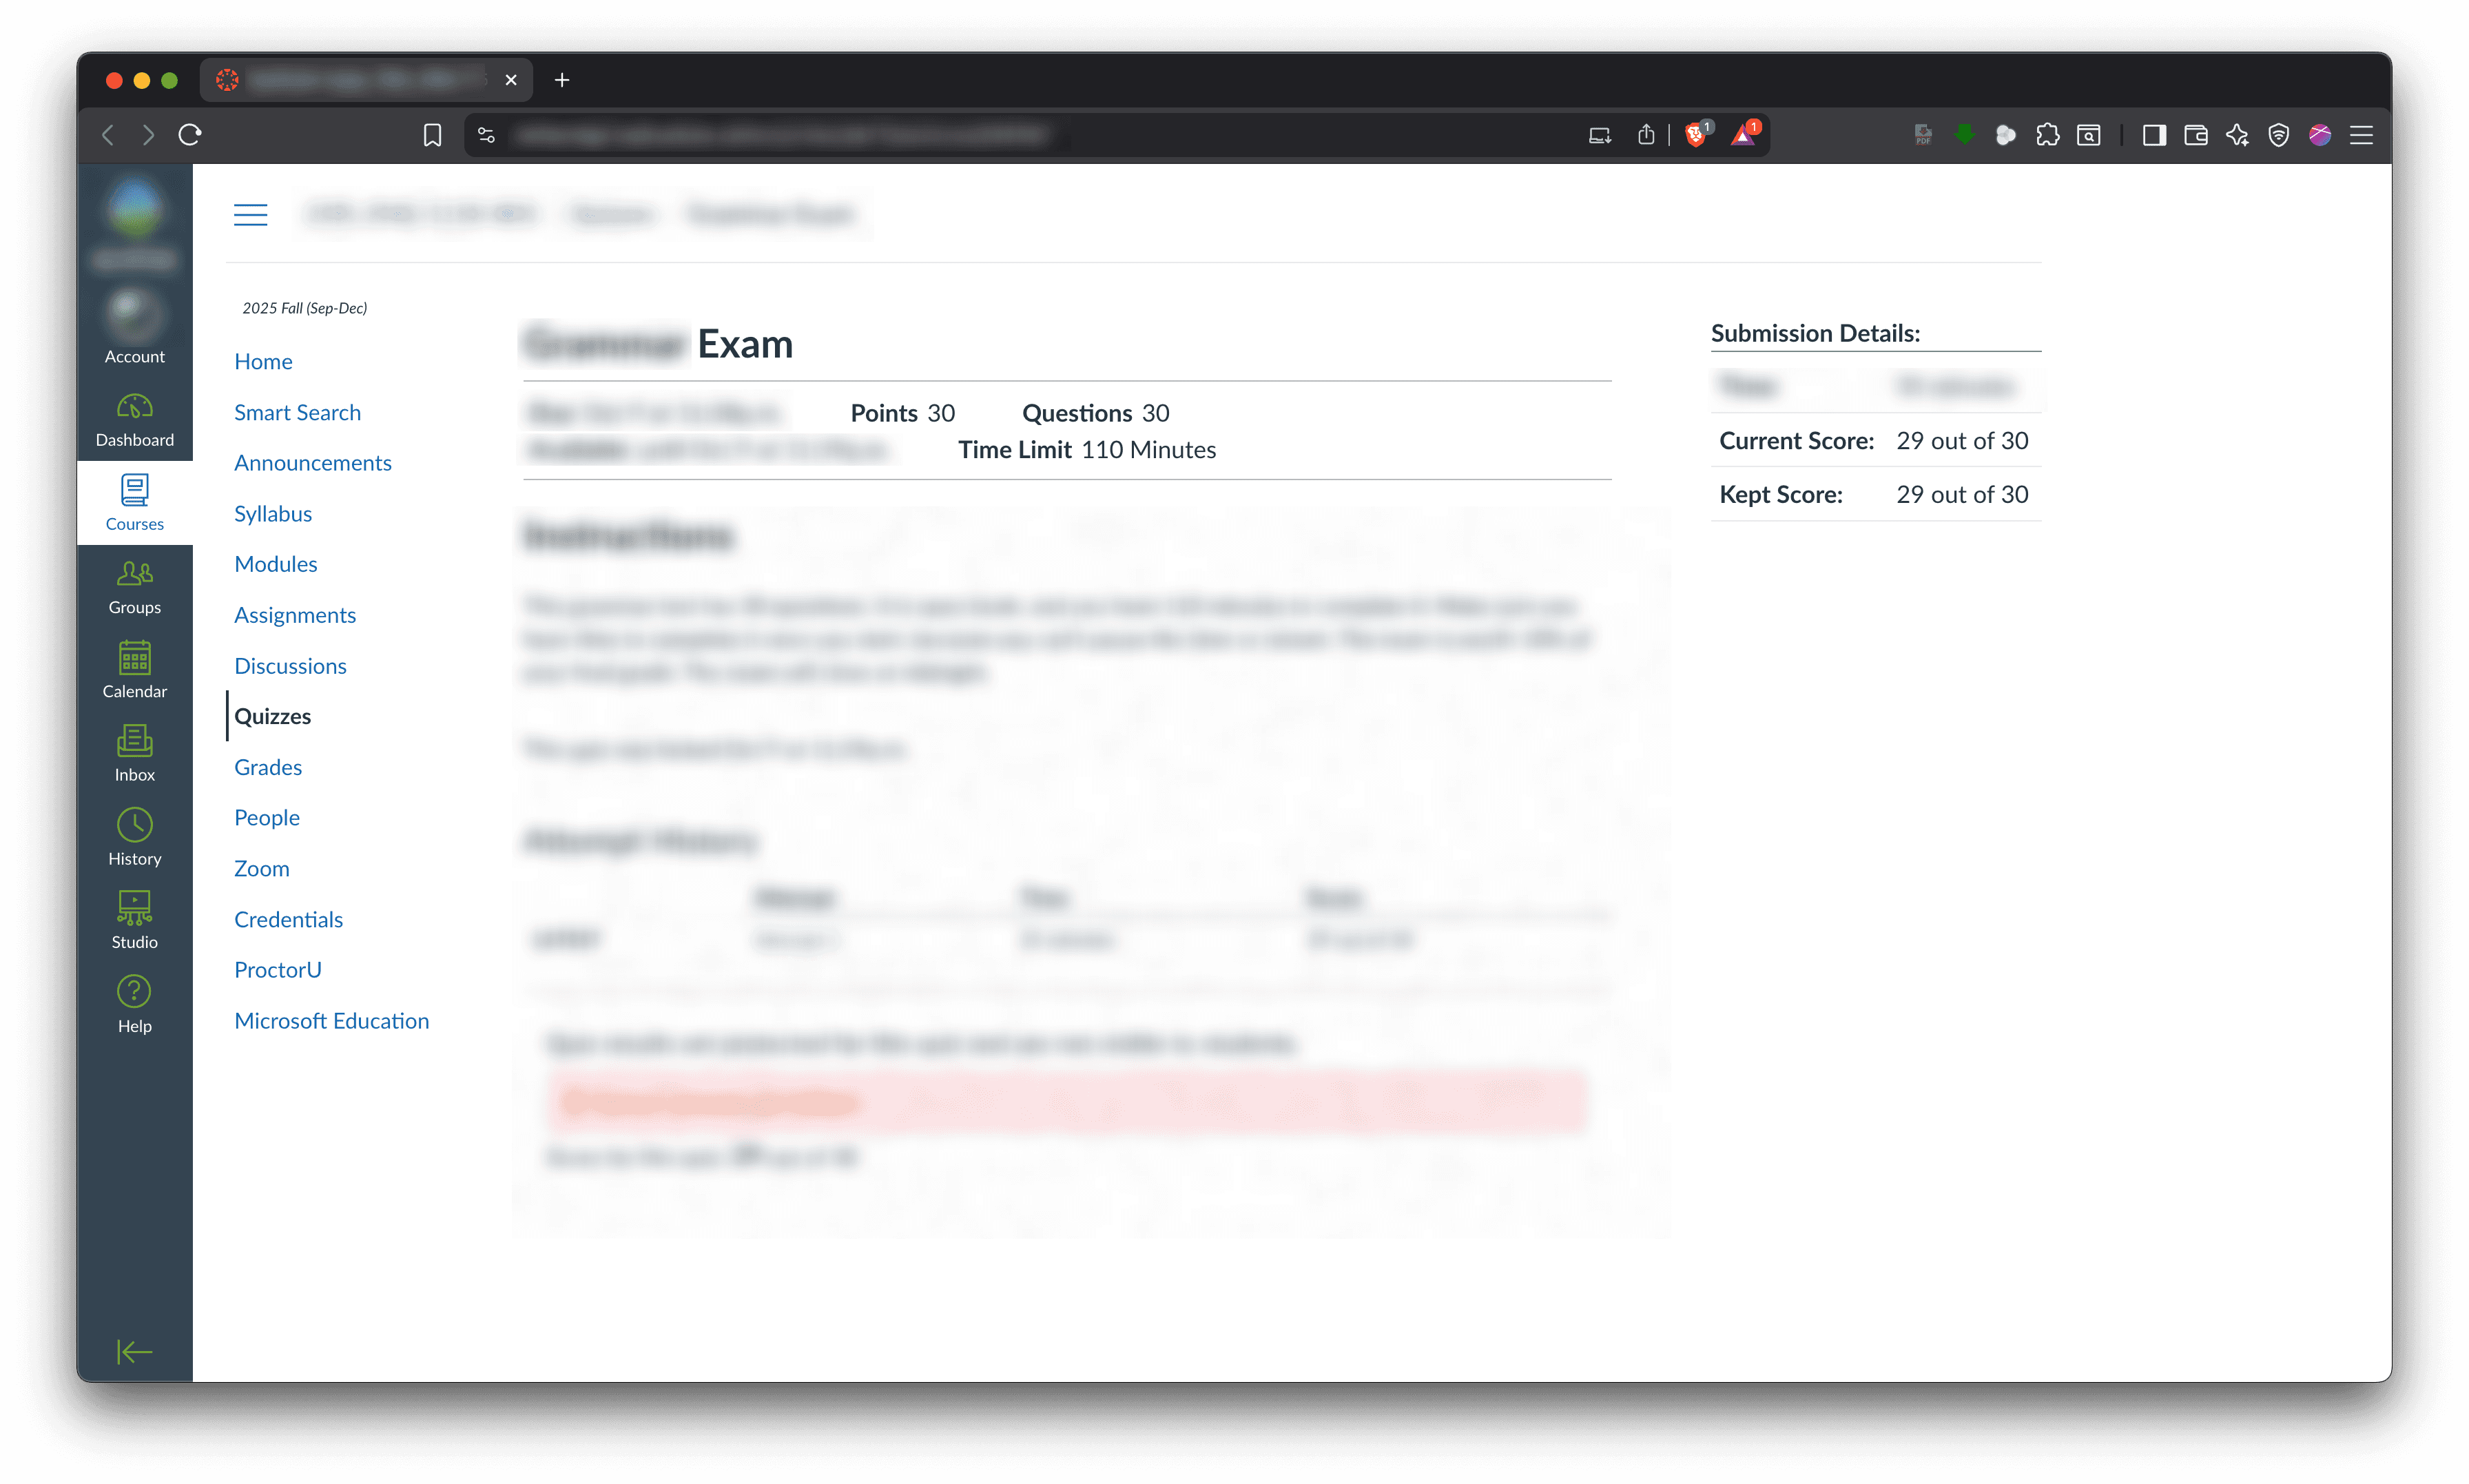Open the Microsoft Education link

point(331,1020)
